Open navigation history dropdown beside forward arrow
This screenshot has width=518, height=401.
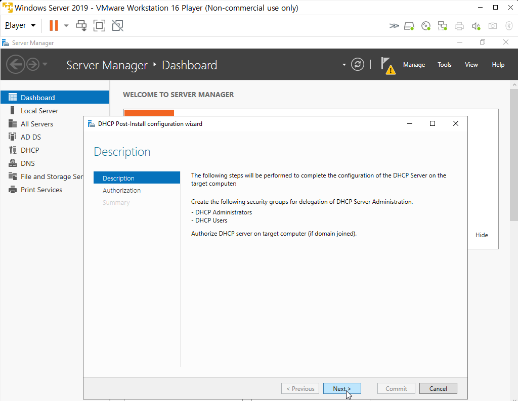[45, 64]
